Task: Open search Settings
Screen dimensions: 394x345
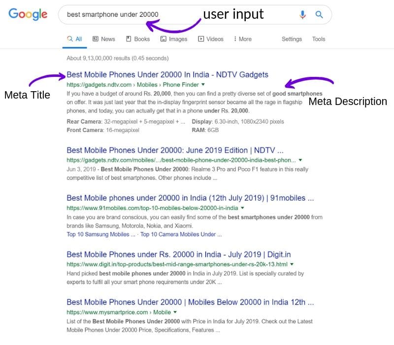Action: click(x=292, y=39)
